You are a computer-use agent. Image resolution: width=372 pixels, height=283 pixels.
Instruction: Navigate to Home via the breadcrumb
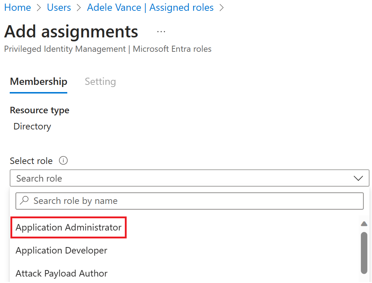click(17, 7)
